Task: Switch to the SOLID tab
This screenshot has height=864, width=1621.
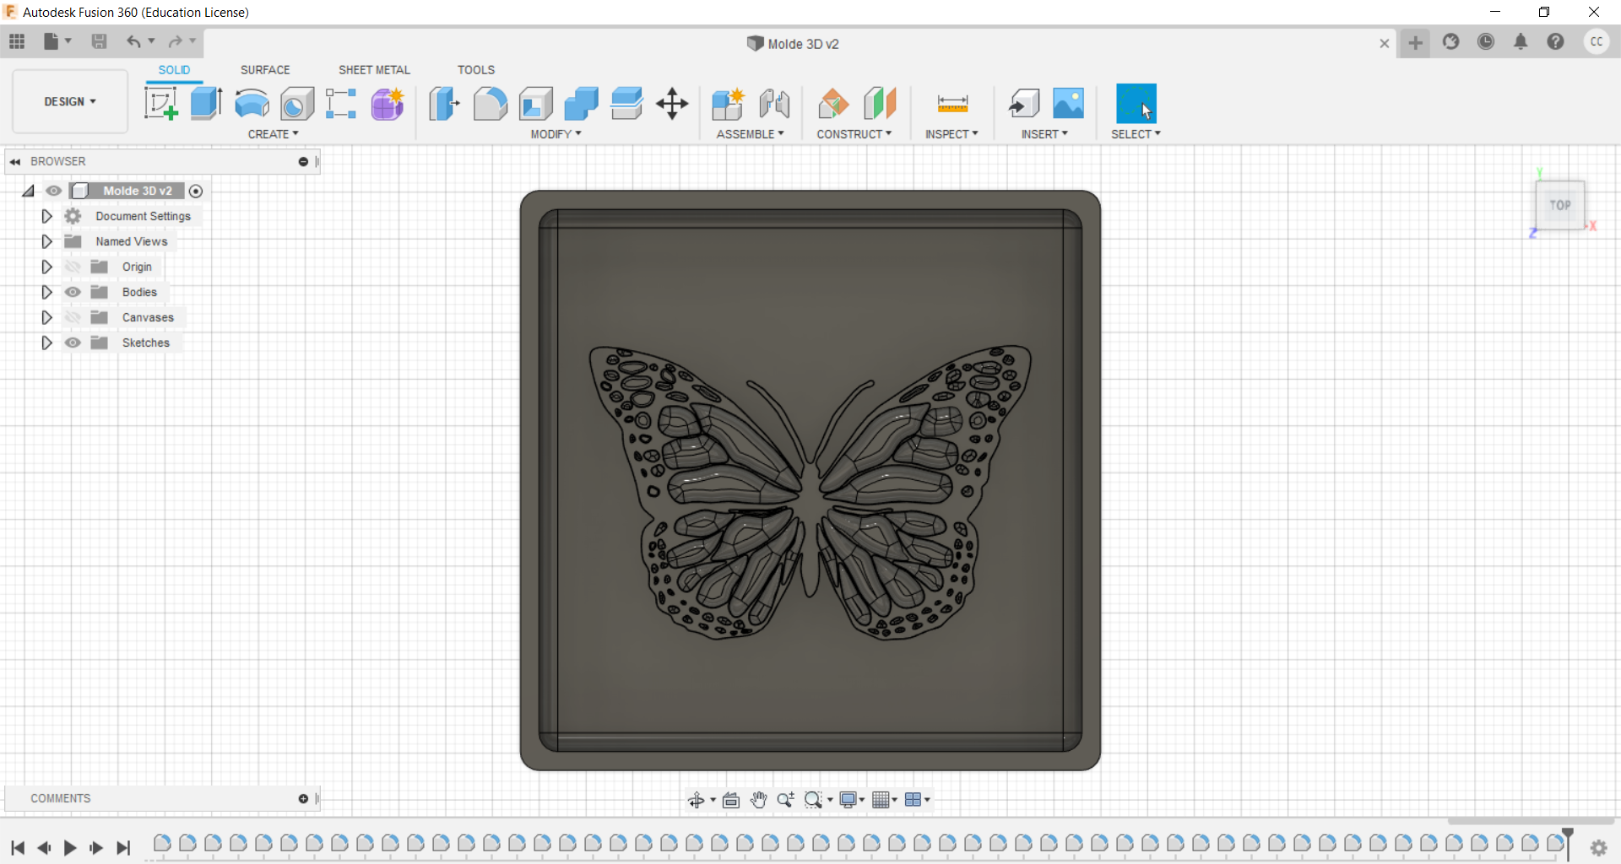Action: (174, 70)
